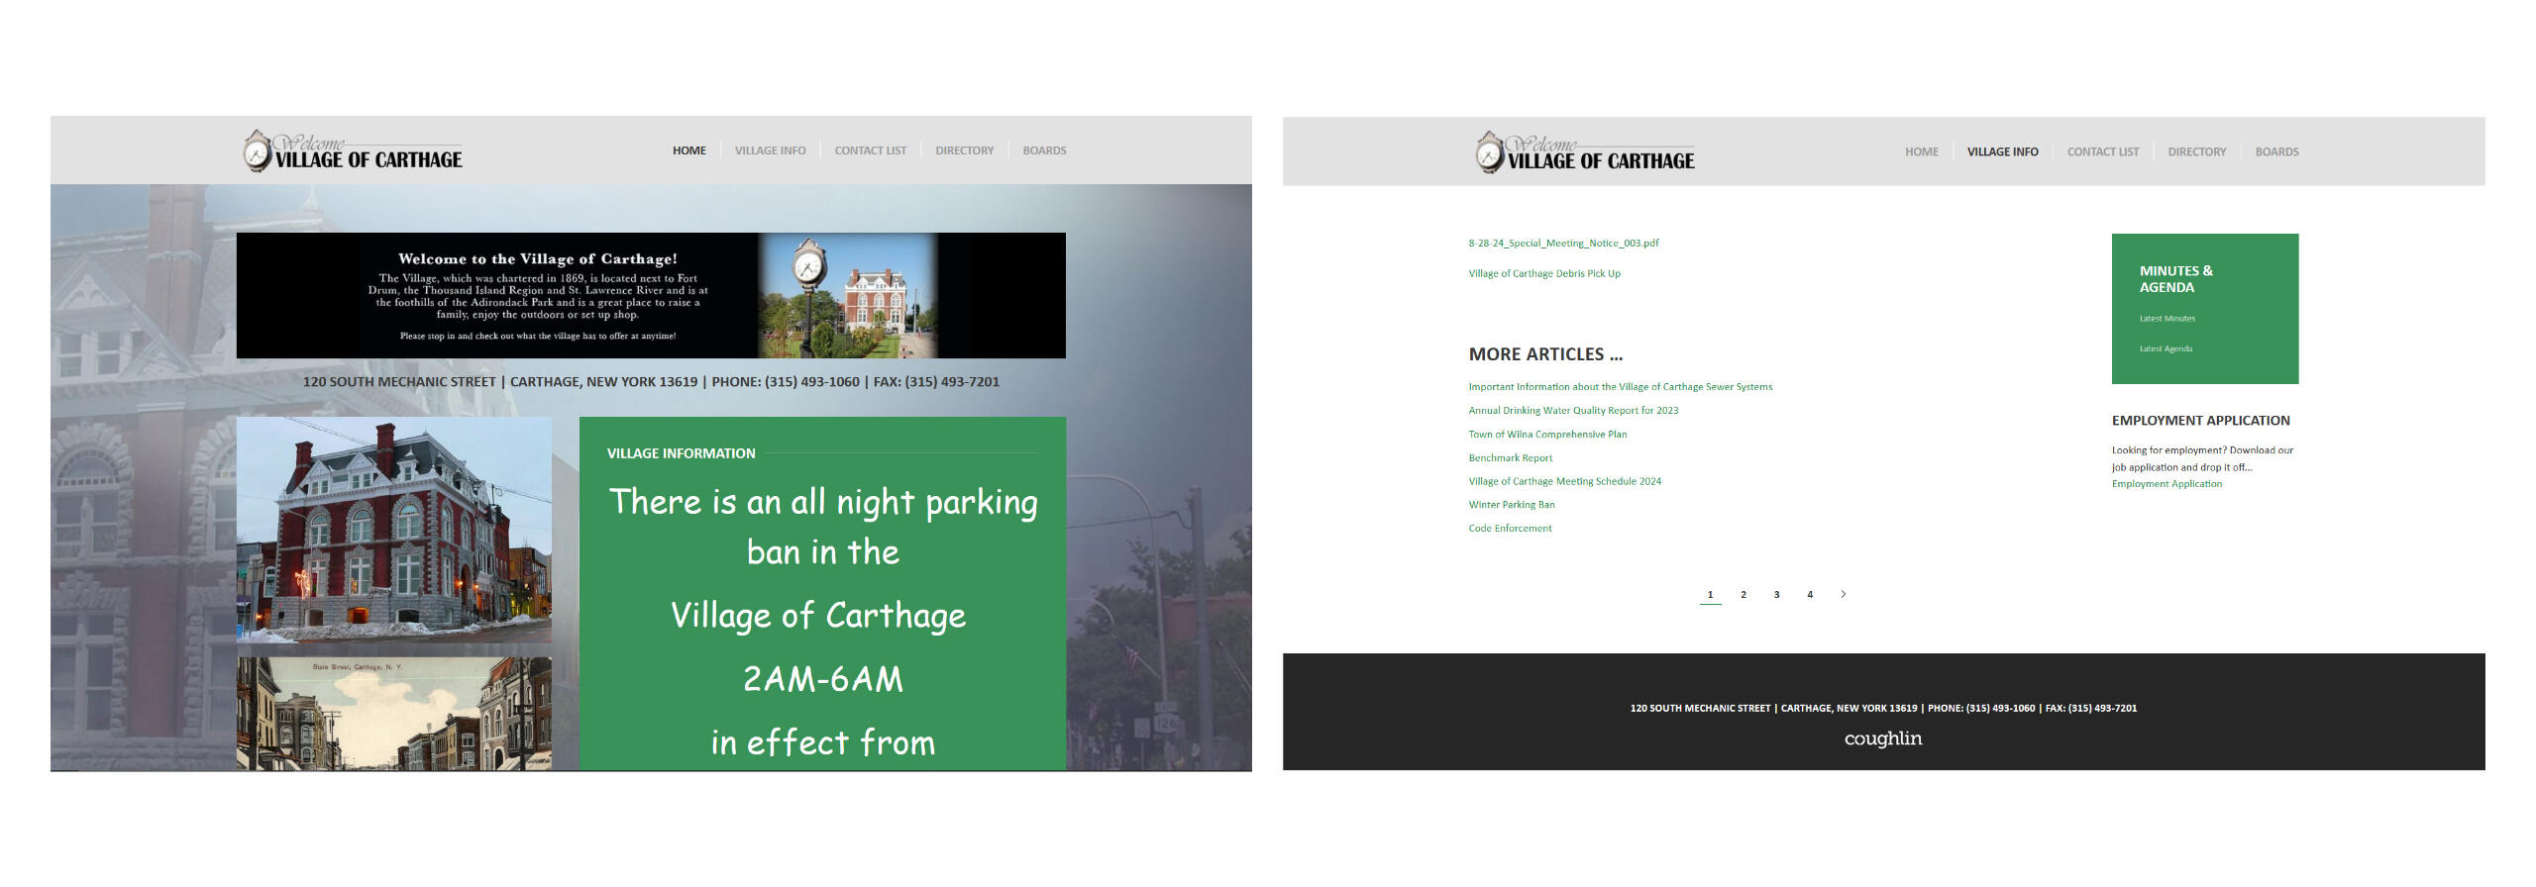Click the pagination next-page chevron arrow
The width and height of the screenshot is (2536, 887).
[1843, 594]
